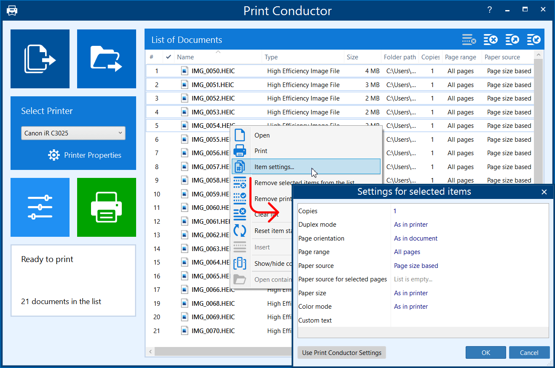Choose Clear list from context menu
Screen dimensions: 555x368
tap(266, 214)
